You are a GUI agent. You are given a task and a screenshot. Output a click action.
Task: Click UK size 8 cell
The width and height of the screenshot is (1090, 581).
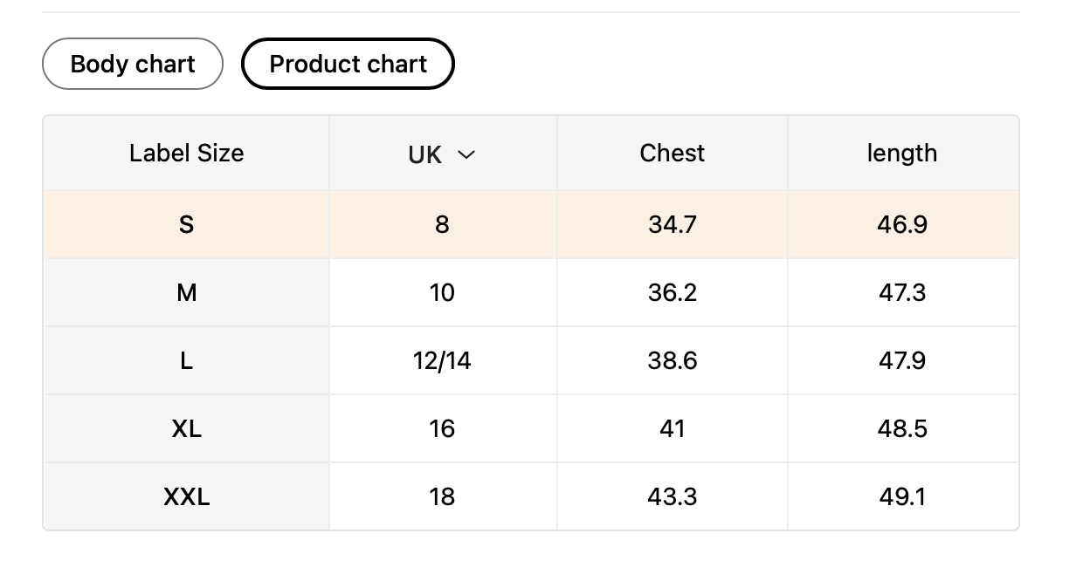coord(442,225)
